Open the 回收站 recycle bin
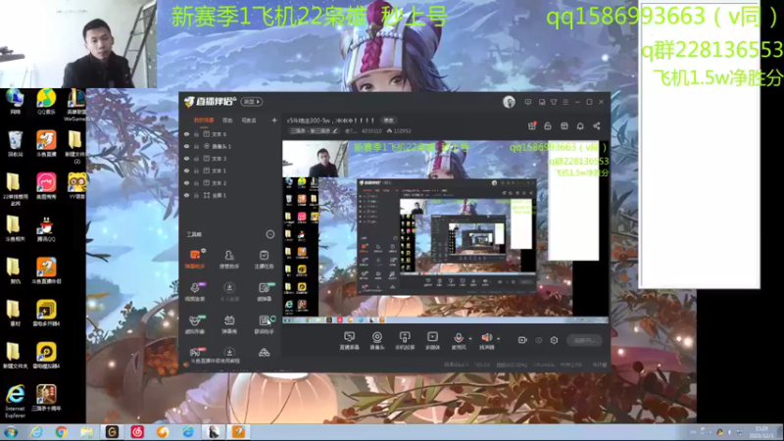Image resolution: width=784 pixels, height=441 pixels. 15,144
